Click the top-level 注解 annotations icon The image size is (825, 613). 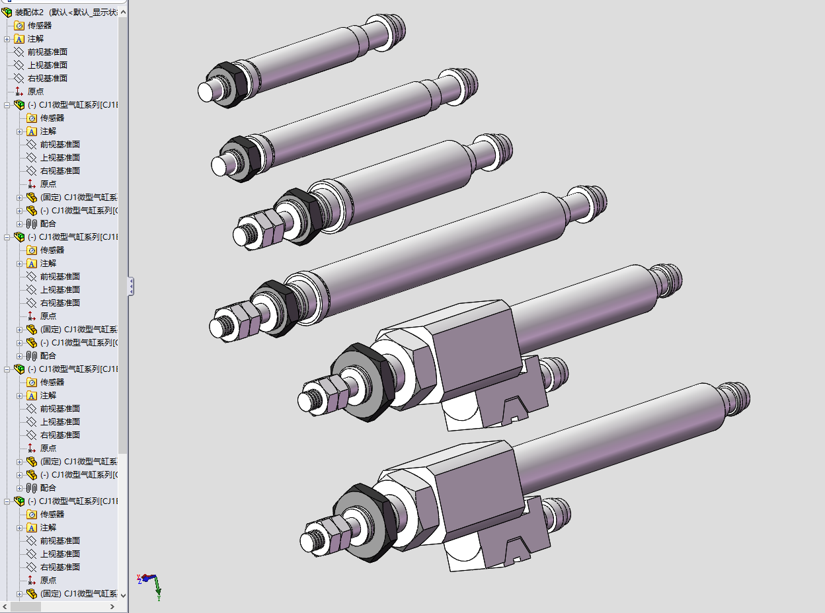coord(19,38)
